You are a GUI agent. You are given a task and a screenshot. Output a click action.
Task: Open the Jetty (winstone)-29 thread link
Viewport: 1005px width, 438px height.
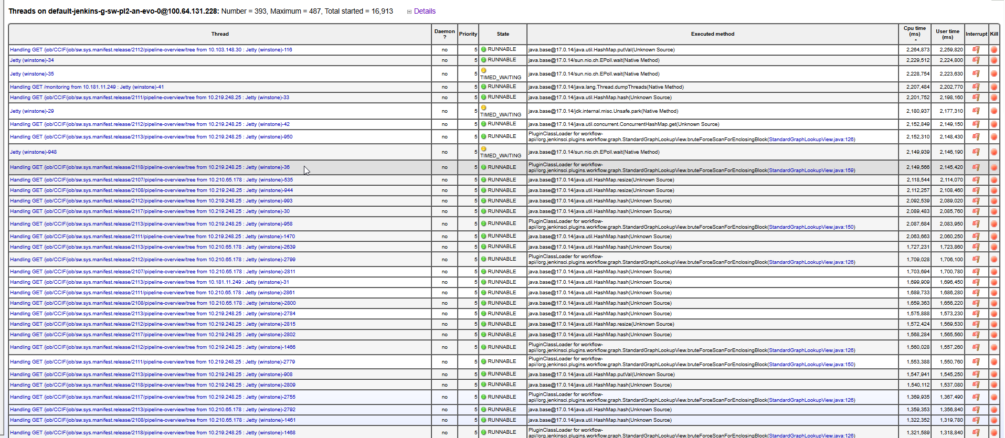click(31, 111)
